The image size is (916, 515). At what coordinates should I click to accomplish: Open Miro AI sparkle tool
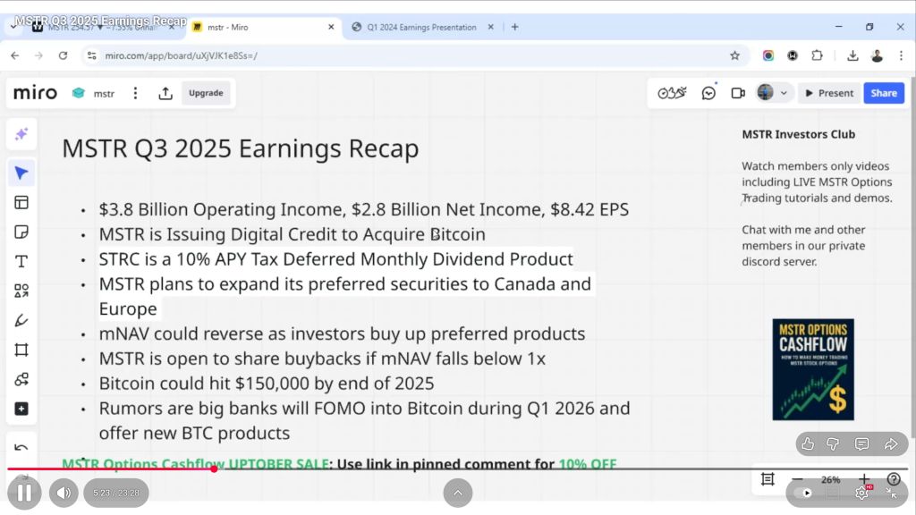coord(21,134)
